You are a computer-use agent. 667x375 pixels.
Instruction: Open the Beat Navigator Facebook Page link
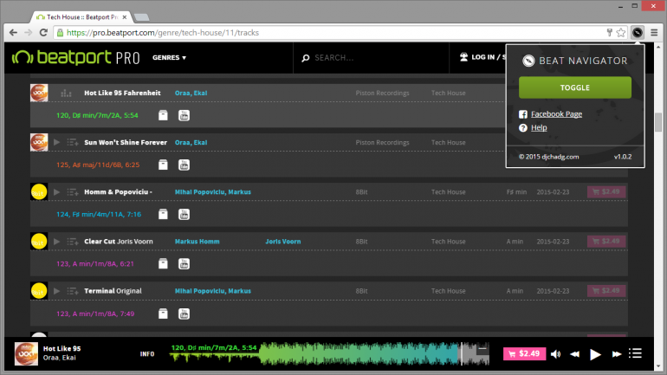pos(556,114)
